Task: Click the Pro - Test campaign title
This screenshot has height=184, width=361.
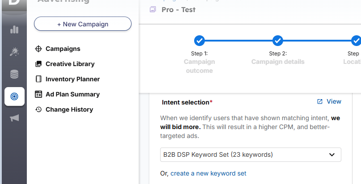Action: pos(178,10)
